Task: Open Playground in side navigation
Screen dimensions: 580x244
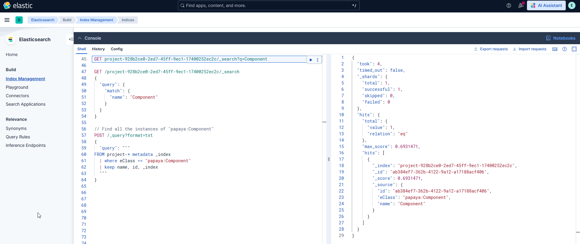Action: coord(17,87)
